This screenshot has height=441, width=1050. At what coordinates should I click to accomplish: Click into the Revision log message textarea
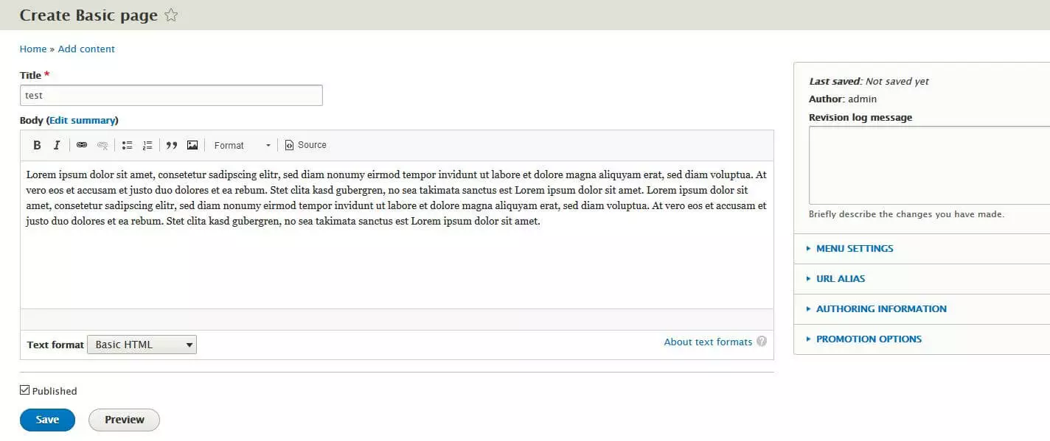point(929,165)
